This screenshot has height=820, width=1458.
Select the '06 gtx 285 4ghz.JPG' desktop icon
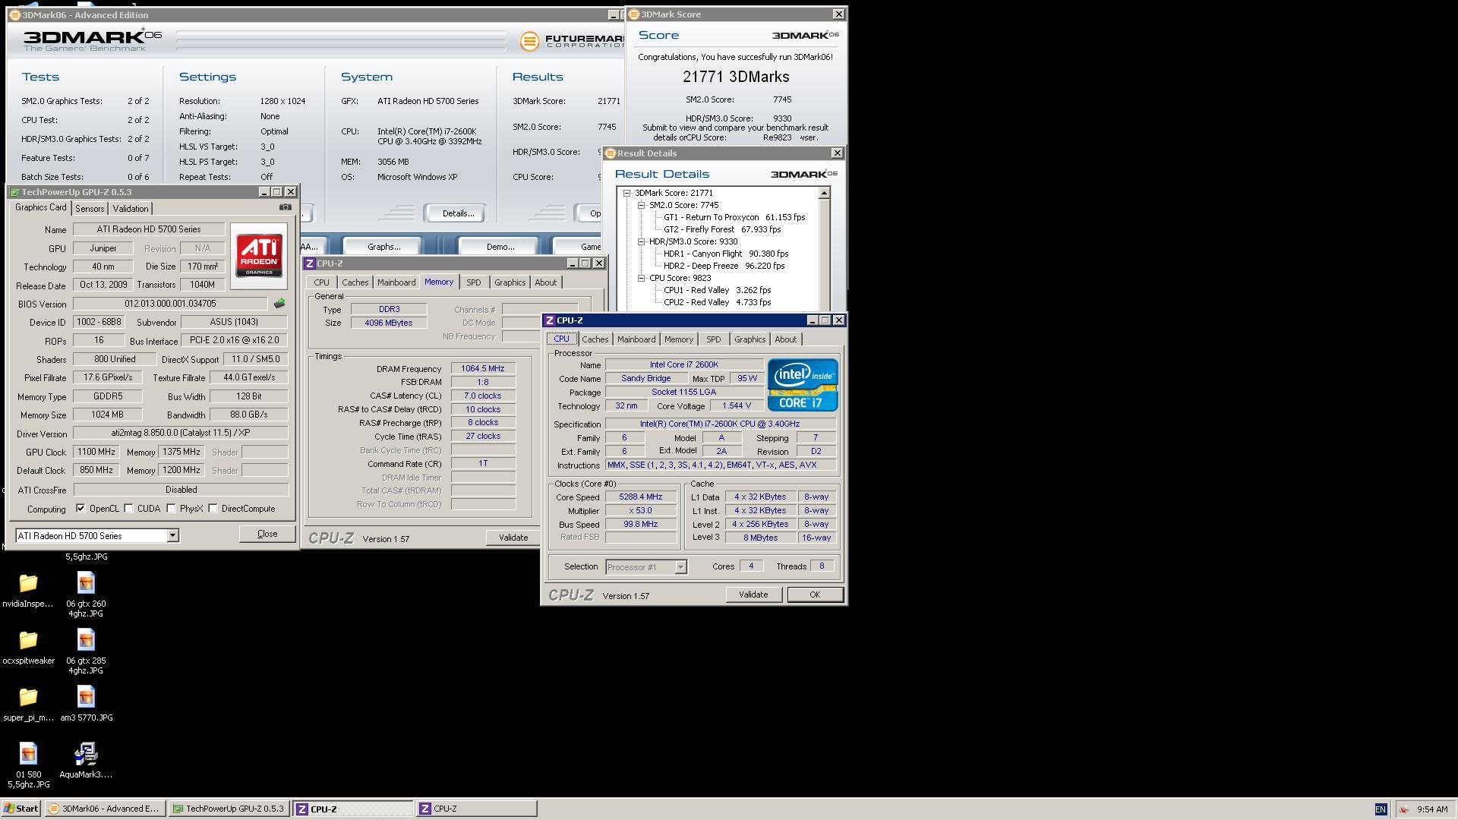pyautogui.click(x=86, y=651)
